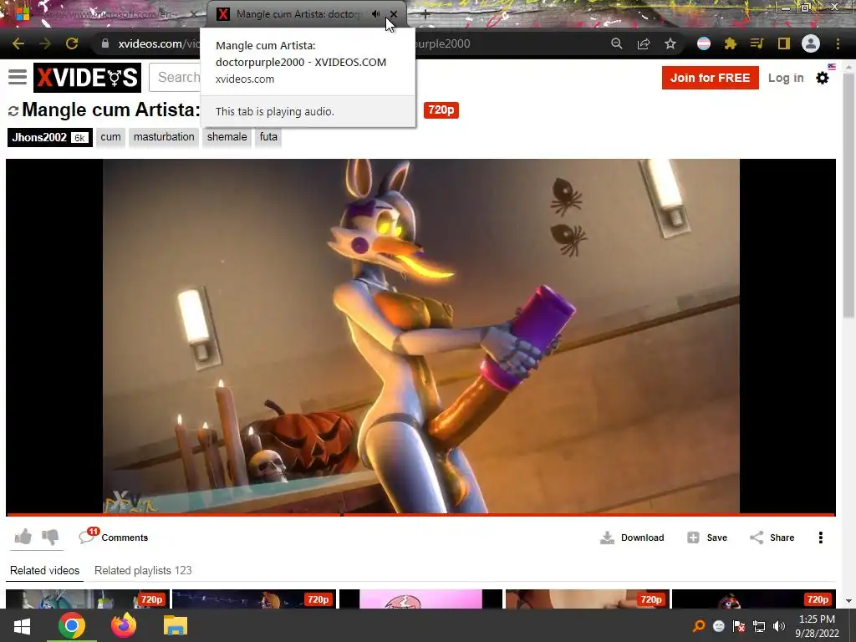Open the zoom indicator in address bar
This screenshot has height=642, width=856.
click(x=617, y=43)
